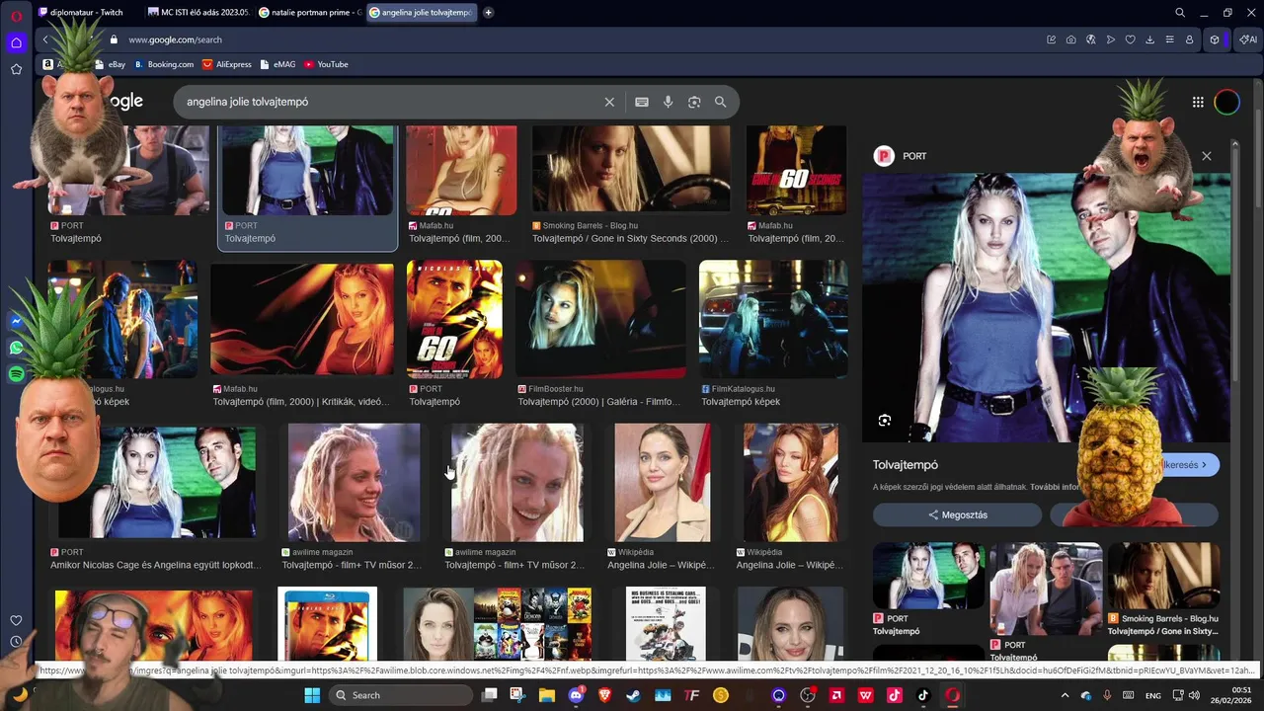This screenshot has height=711, width=1264.
Task: Open the Smoking Barrels Blog.hu result thumbnail
Action: pyautogui.click(x=631, y=169)
